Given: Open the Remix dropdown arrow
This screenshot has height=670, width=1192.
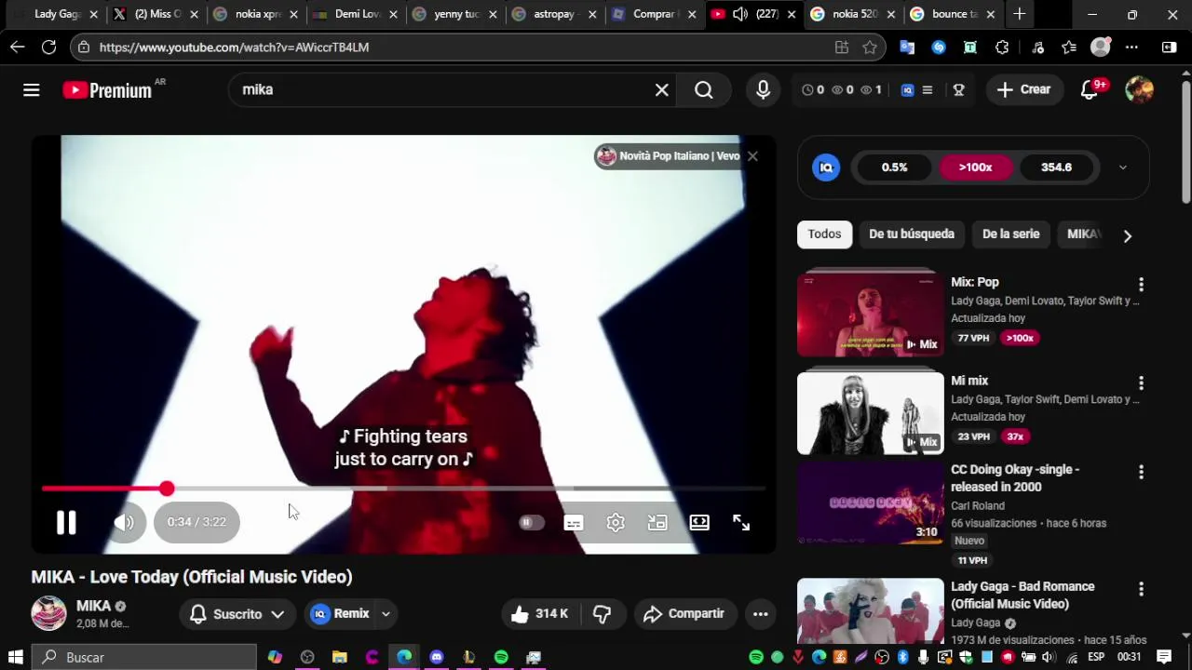Looking at the screenshot, I should [386, 614].
